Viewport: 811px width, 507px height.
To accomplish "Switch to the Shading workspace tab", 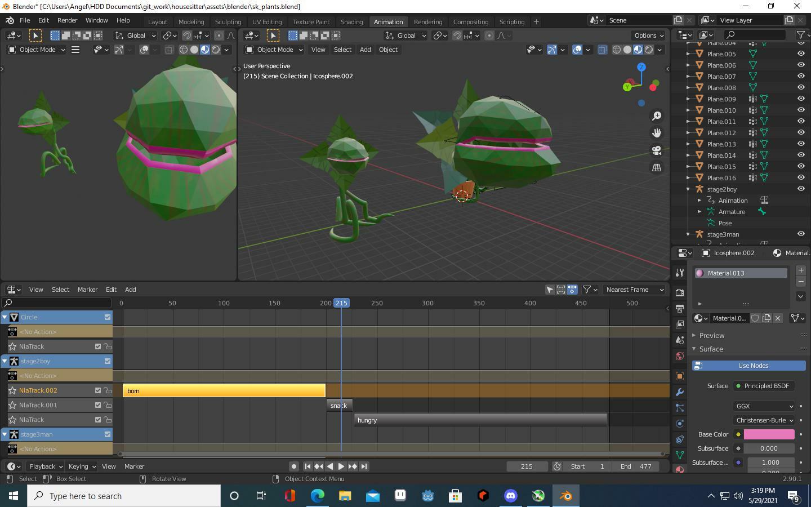I will click(351, 21).
